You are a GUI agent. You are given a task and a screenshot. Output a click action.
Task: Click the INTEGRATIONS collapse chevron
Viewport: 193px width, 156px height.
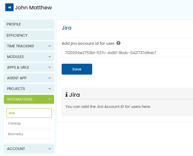[50, 99]
